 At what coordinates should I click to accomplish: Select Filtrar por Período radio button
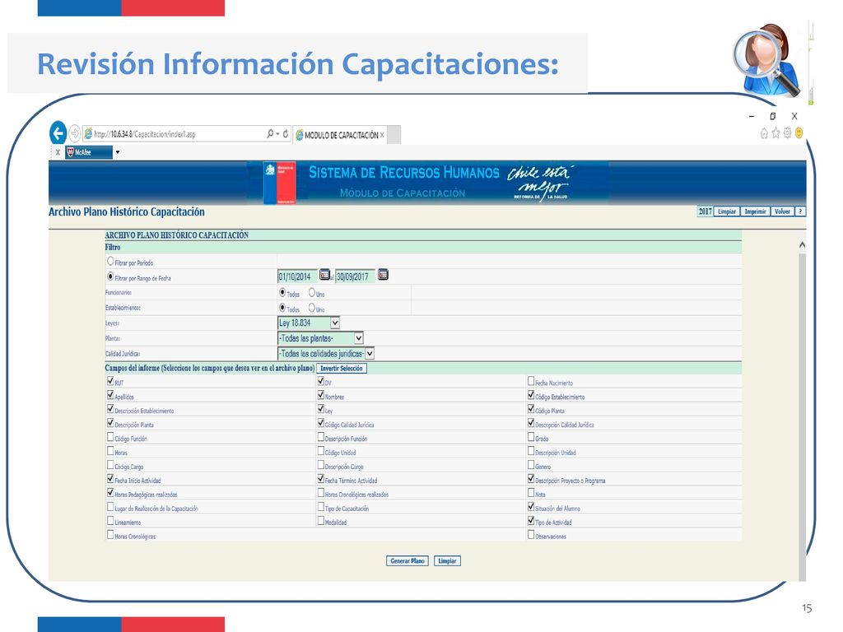pos(110,261)
